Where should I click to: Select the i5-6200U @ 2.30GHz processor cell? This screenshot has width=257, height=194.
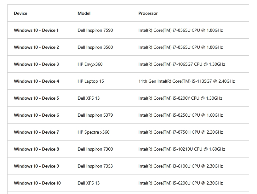180,183
